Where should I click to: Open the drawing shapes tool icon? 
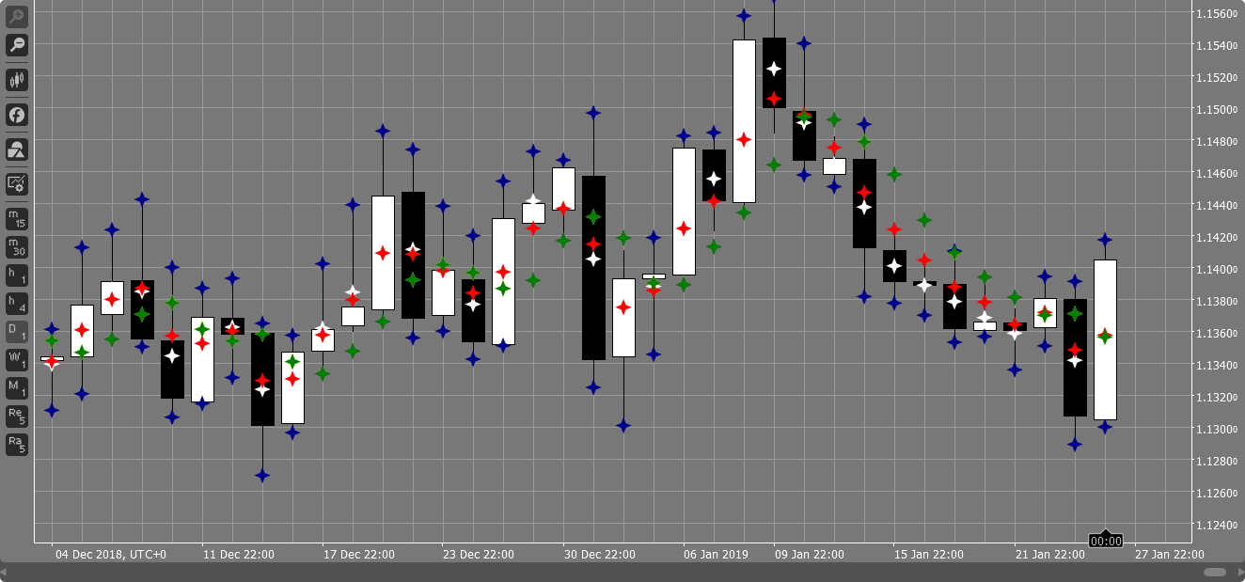17,149
